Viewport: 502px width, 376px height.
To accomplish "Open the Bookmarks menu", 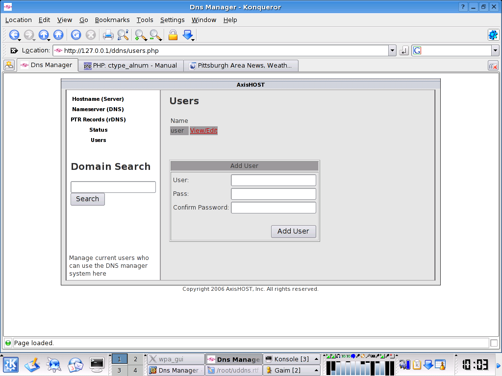I will pyautogui.click(x=112, y=20).
